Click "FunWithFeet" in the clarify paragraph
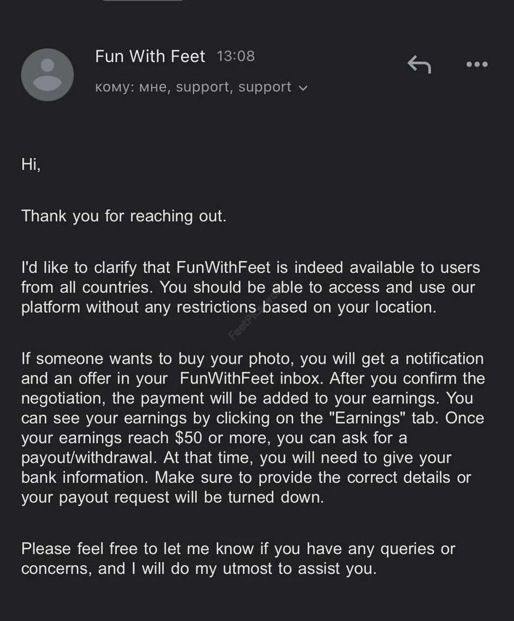The width and height of the screenshot is (514, 621). coord(223,268)
